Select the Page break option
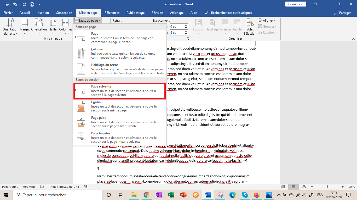The height and width of the screenshot is (200, 357). click(x=120, y=38)
